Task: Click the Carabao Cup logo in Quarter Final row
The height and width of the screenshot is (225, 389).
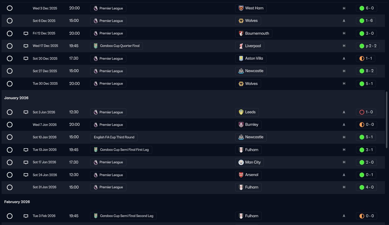Action: click(95, 46)
